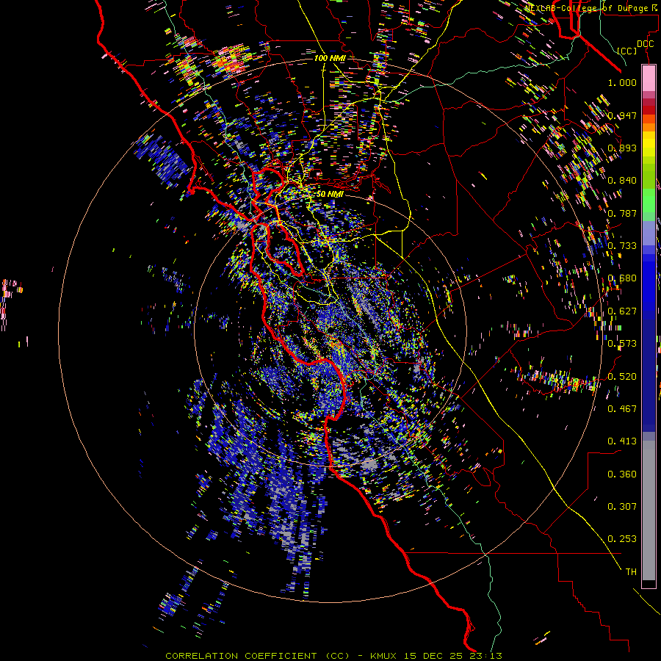
Task: Click the 15 DEC 25 date text
Action: coord(433,656)
